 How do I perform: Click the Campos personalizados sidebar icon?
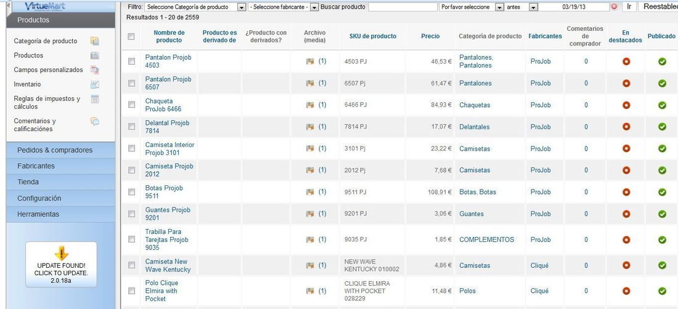[x=95, y=70]
